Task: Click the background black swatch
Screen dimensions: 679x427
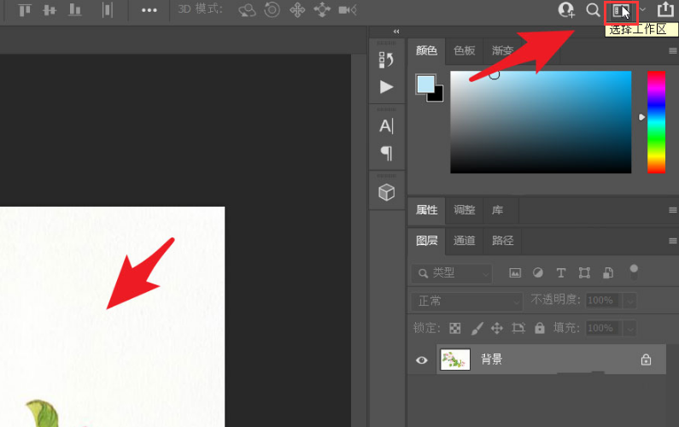Action: [x=437, y=96]
